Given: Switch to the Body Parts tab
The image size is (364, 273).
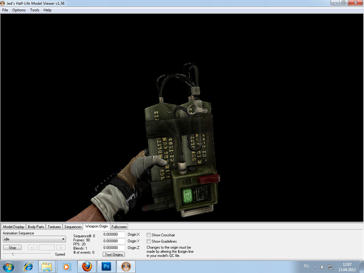Looking at the screenshot, I should [x=36, y=227].
